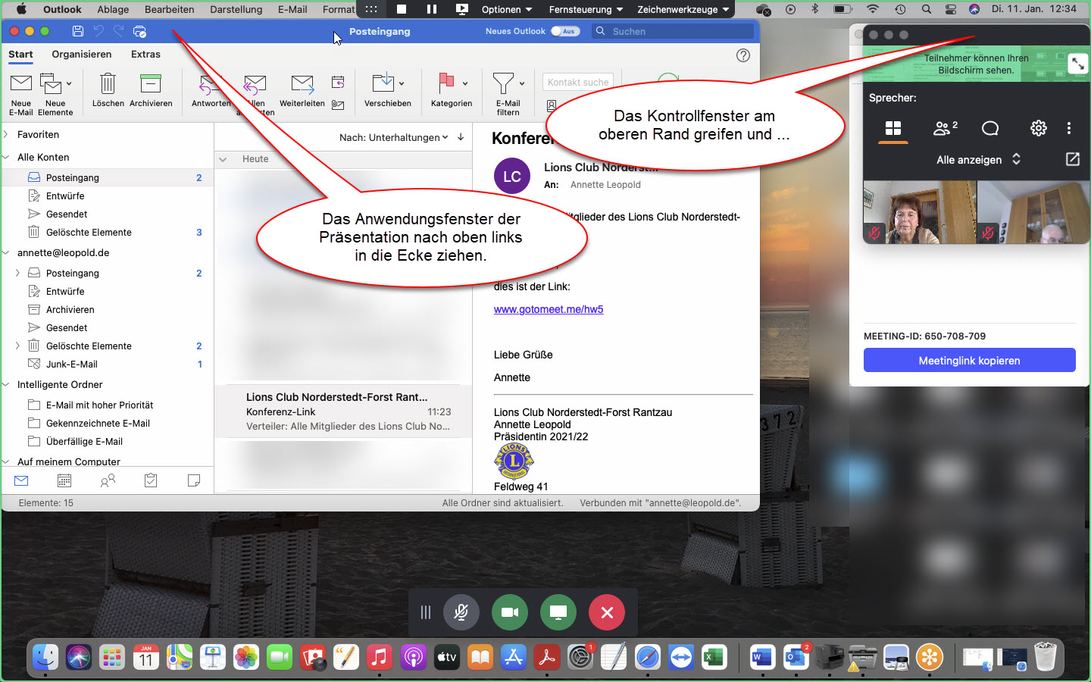Click the Archivieren icon in the ribbon
Image resolution: width=1091 pixels, height=682 pixels.
(x=151, y=83)
